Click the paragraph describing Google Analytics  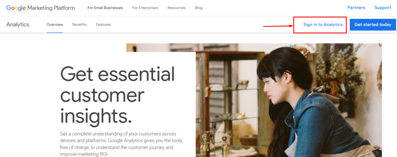coord(121,144)
